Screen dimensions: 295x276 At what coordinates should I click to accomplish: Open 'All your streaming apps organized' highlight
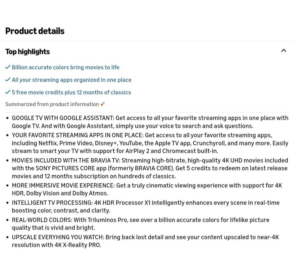(x=72, y=80)
